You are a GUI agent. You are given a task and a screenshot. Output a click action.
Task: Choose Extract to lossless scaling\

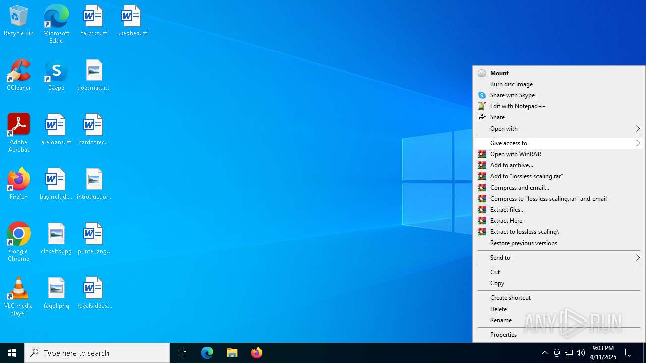pyautogui.click(x=559, y=232)
